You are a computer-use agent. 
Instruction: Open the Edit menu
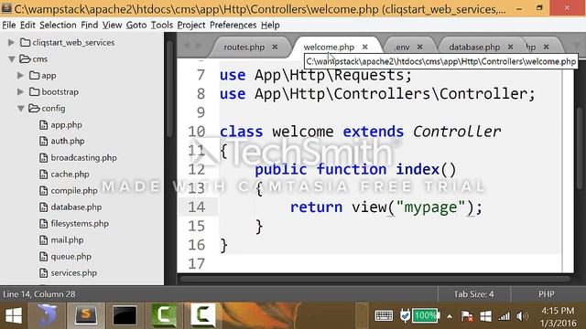(x=27, y=25)
